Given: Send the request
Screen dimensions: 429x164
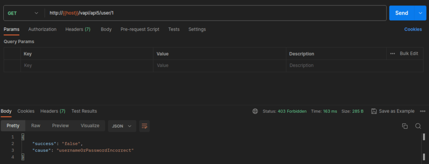Looking at the screenshot, I should 402,13.
